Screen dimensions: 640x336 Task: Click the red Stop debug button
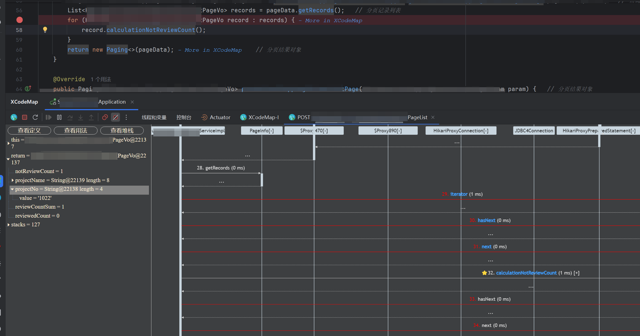(x=25, y=117)
